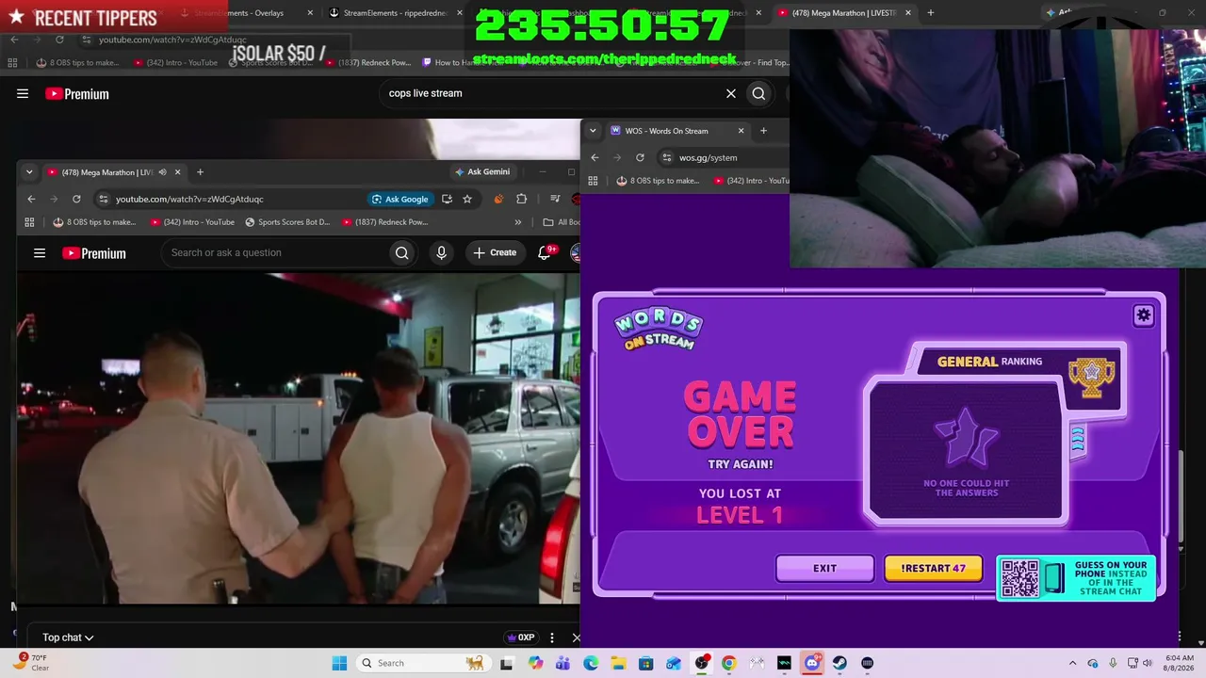Open the 'Sports Scores Bot D...' bookmark
The image size is (1206, 678).
coord(287,222)
